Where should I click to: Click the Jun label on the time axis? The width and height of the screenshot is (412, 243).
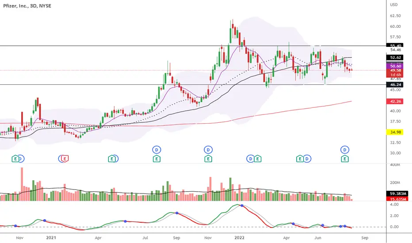point(318,238)
